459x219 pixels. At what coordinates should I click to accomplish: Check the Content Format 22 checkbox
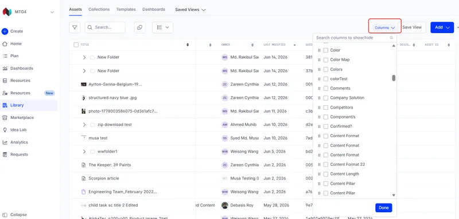(325, 165)
